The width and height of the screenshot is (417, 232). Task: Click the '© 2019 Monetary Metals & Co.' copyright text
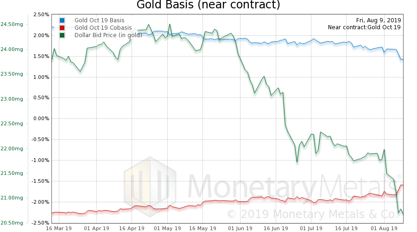point(312,214)
